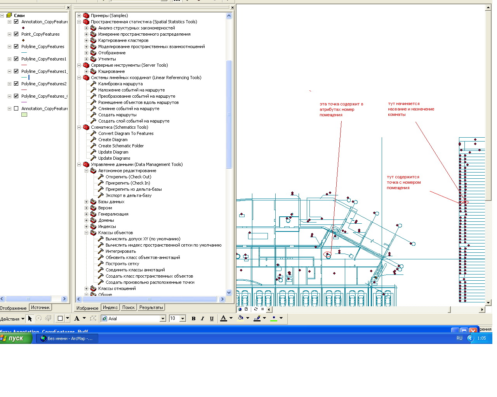The width and height of the screenshot is (497, 397).
Task: Switch to the Поиск tab
Action: click(x=128, y=307)
